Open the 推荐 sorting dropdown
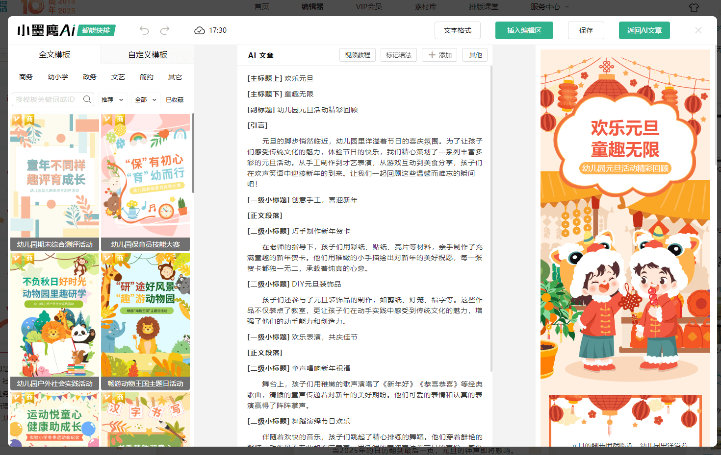 [x=112, y=99]
